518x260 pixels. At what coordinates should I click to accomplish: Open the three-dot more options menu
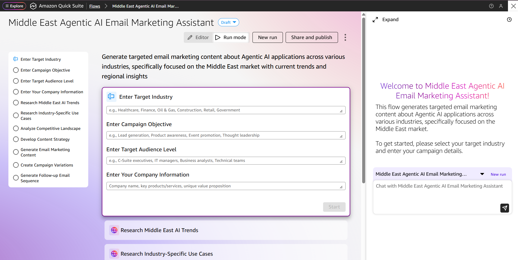point(345,37)
